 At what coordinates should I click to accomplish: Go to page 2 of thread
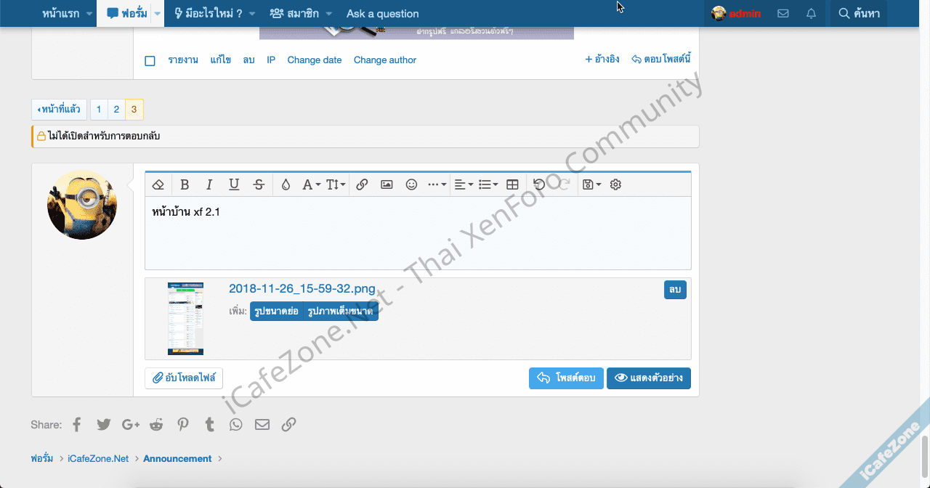pyautogui.click(x=116, y=110)
